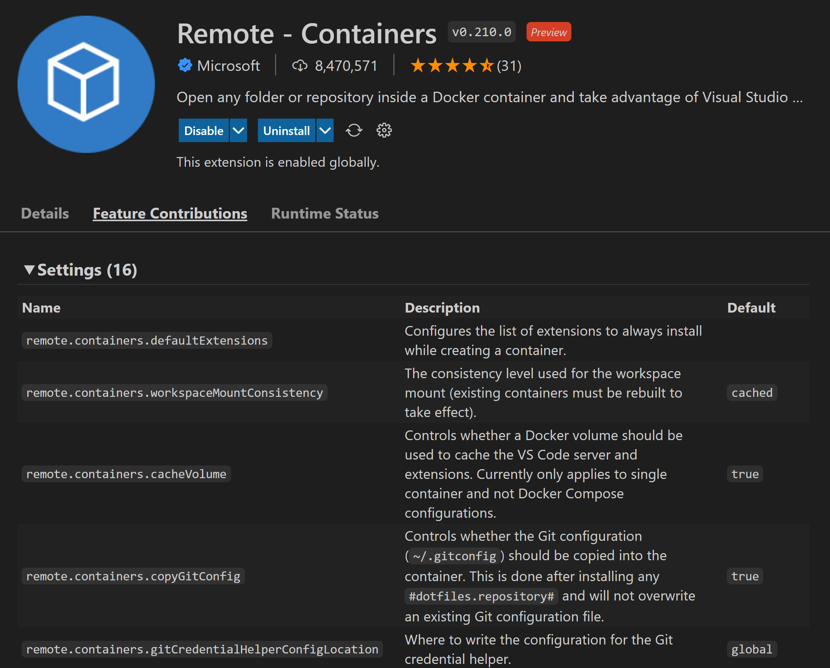
Task: Click the cached default value badge
Action: pos(752,392)
